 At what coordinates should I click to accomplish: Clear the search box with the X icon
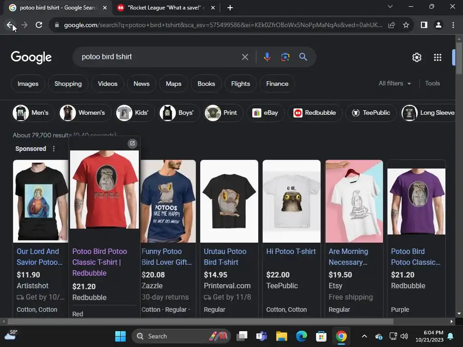point(245,57)
